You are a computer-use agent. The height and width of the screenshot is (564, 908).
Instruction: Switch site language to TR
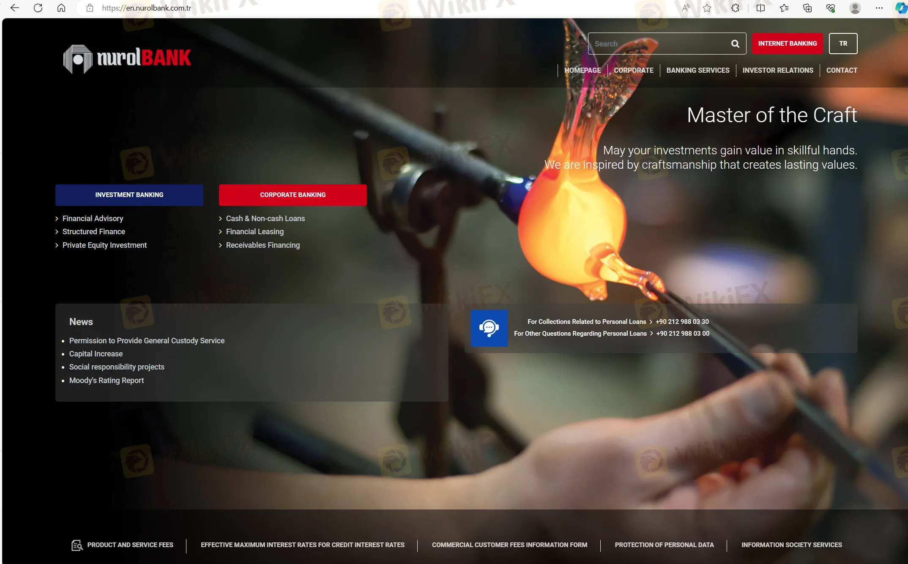(x=843, y=44)
